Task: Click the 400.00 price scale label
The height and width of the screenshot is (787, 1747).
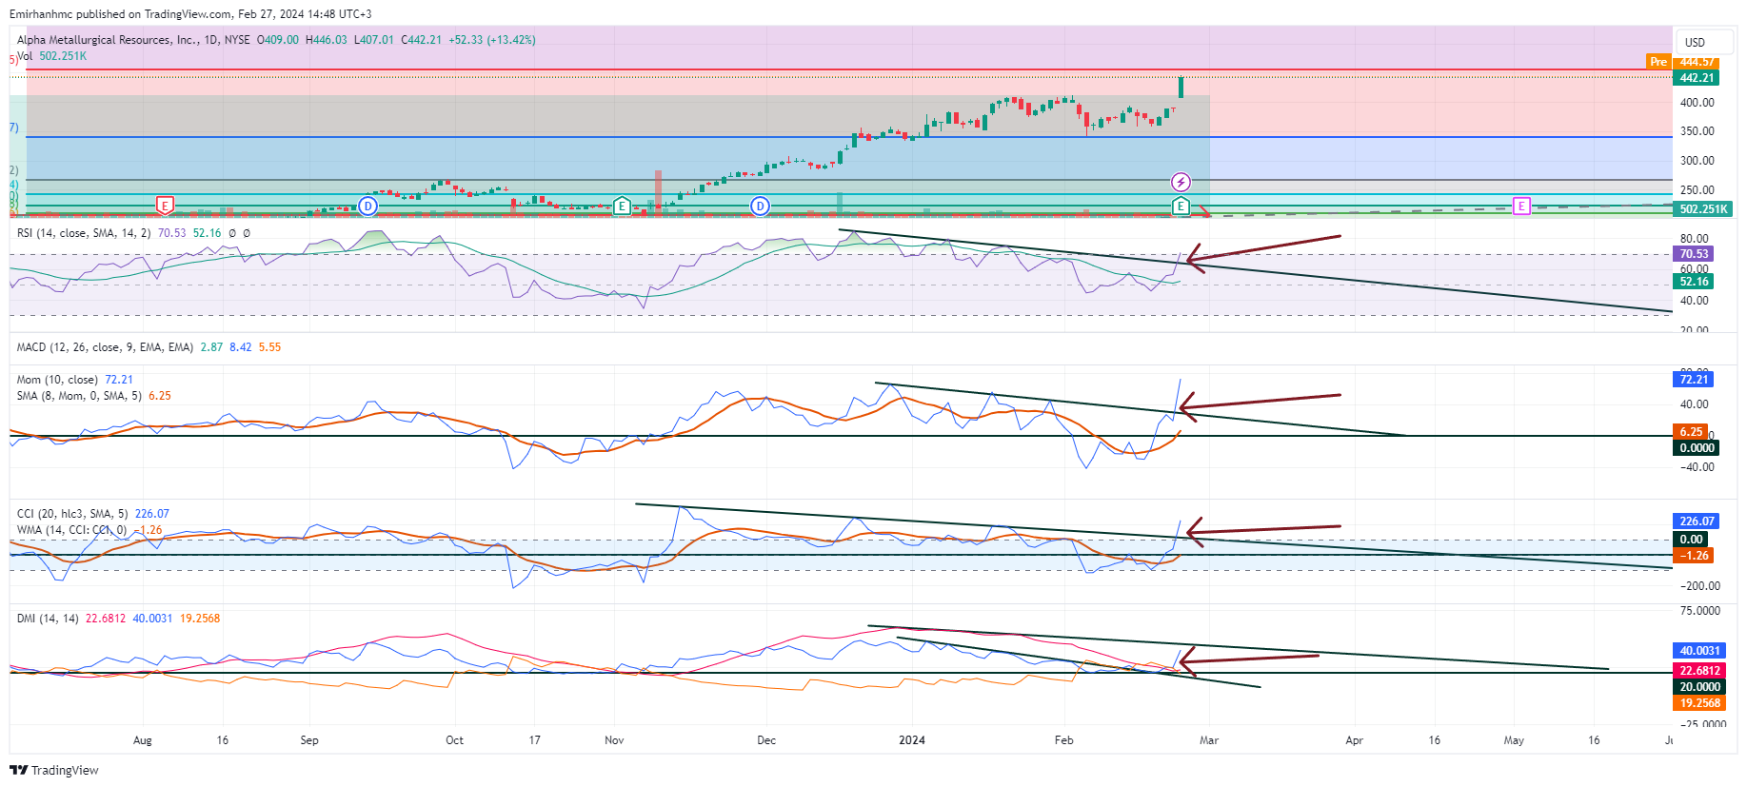Action: click(1697, 103)
